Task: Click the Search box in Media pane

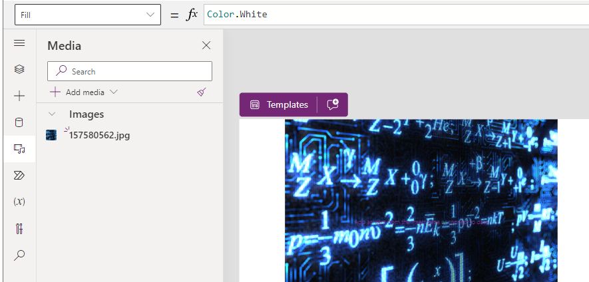Action: [x=130, y=71]
